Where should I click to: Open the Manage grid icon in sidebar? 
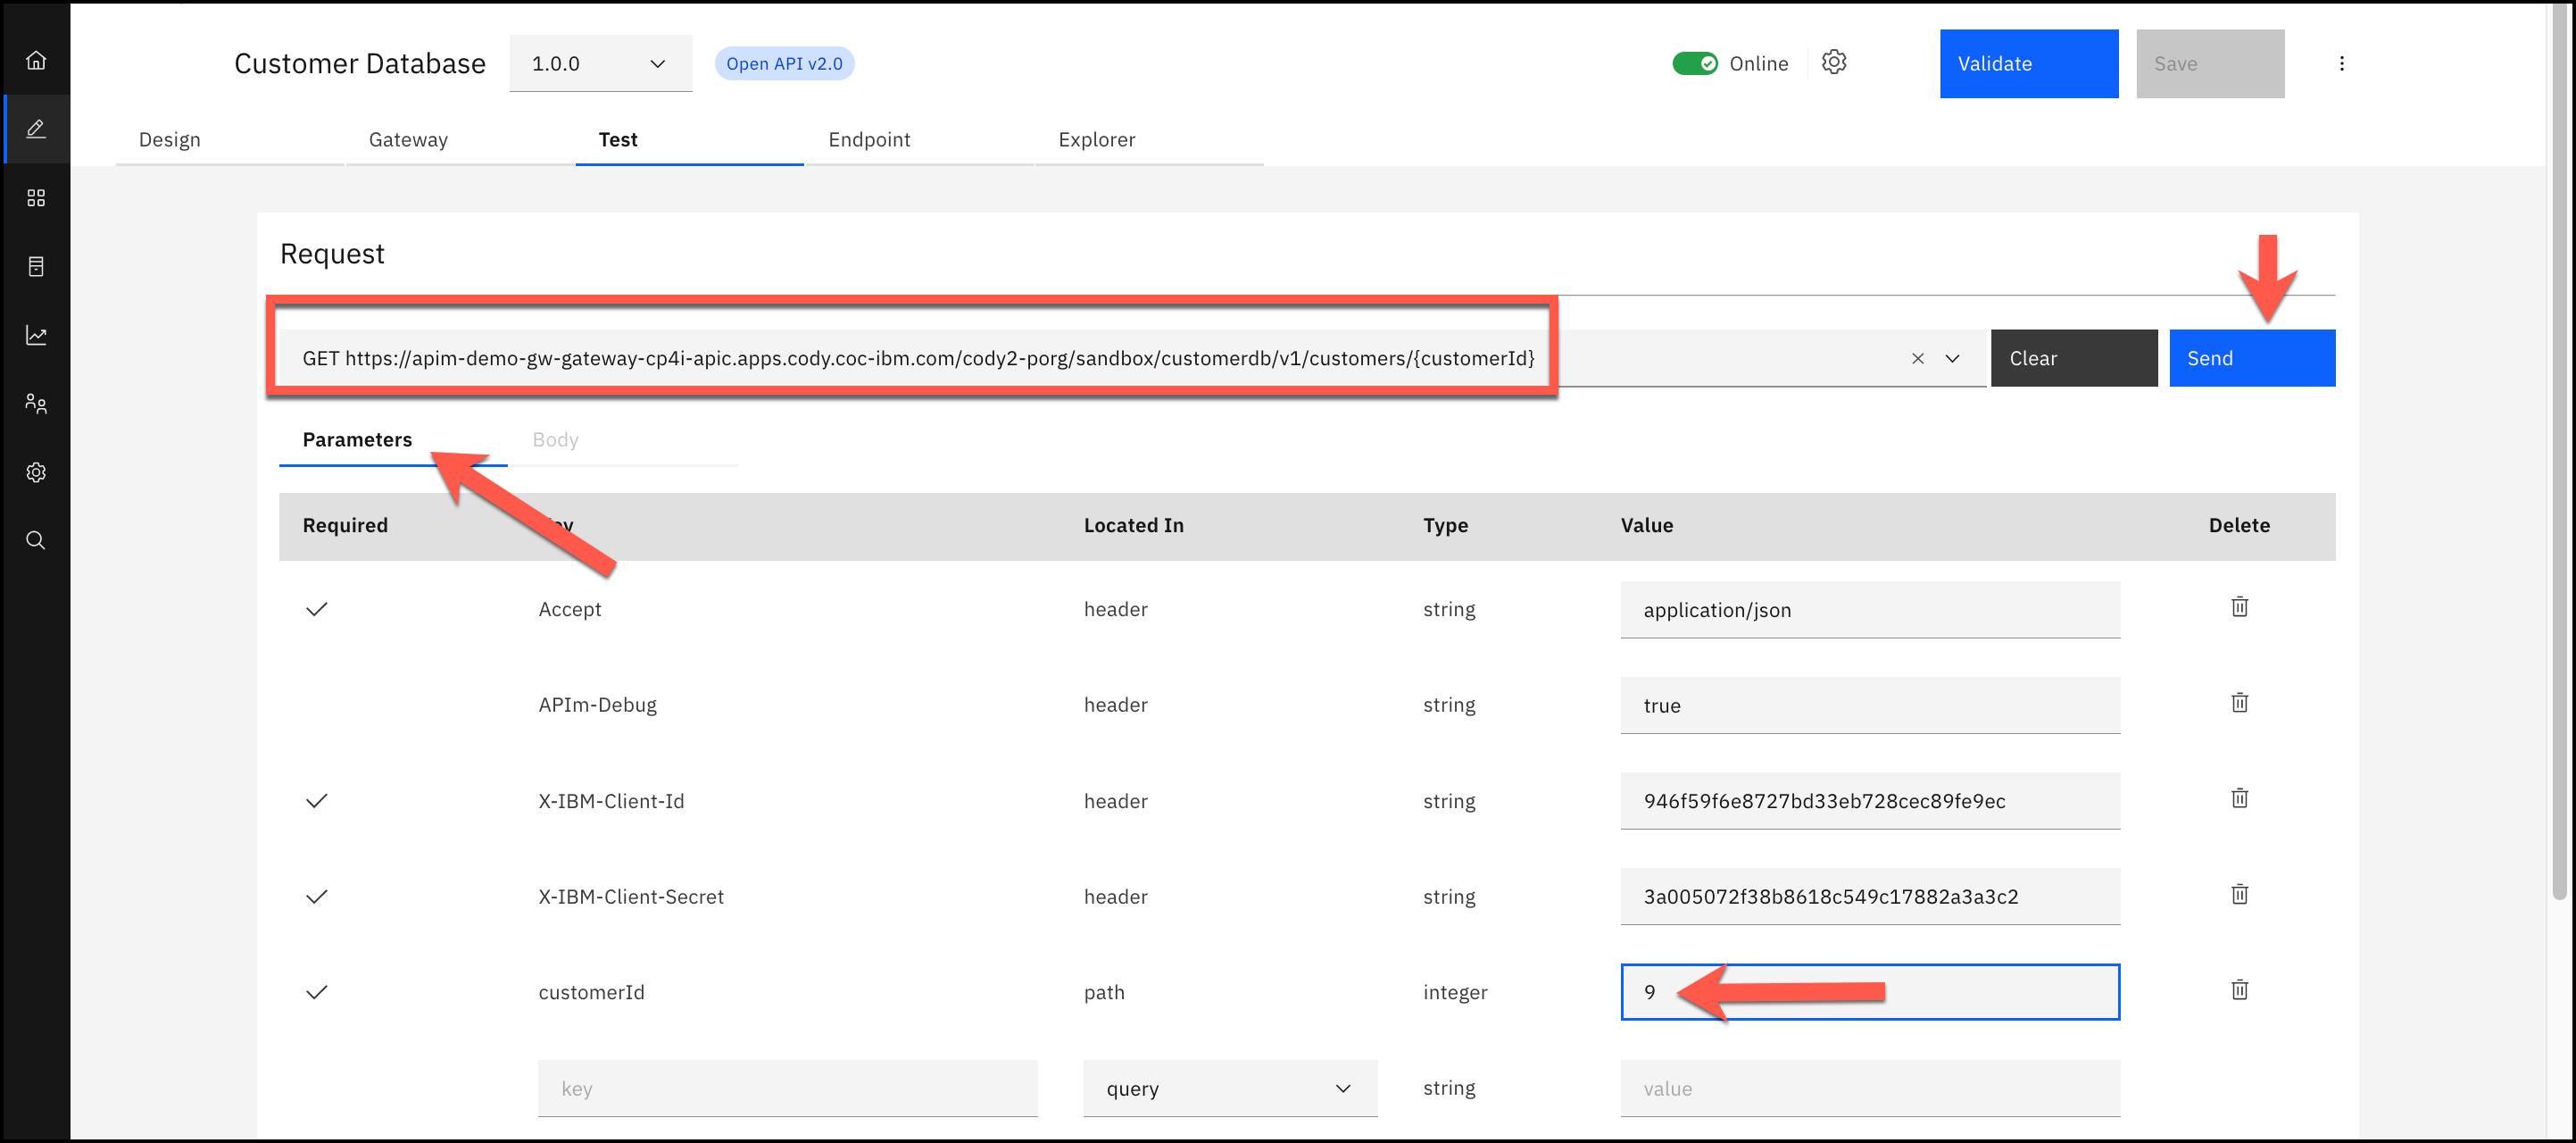click(x=36, y=198)
